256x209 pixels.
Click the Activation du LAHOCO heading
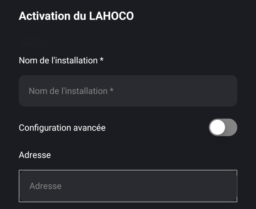click(76, 16)
